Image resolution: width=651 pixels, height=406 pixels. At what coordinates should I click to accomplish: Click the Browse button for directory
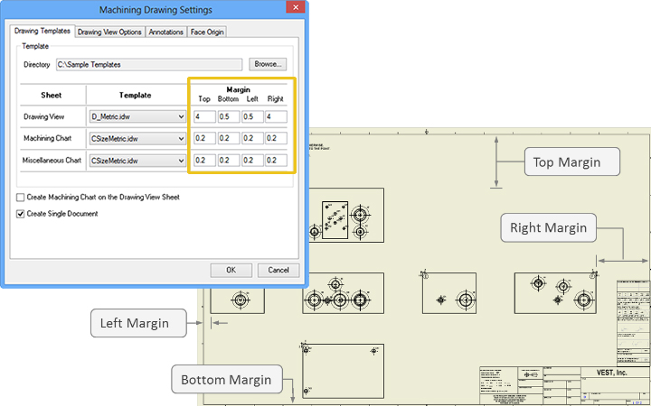[267, 65]
